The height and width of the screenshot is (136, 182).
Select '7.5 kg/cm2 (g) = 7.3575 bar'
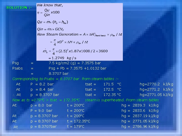pos(75,63)
